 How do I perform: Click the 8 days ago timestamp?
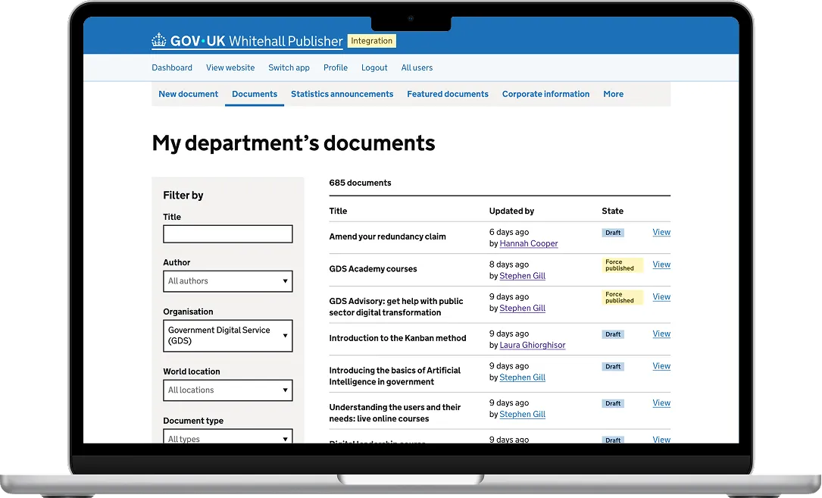pos(509,265)
